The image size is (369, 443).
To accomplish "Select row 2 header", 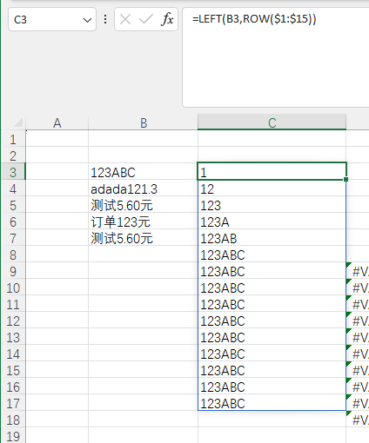I will 13,156.
